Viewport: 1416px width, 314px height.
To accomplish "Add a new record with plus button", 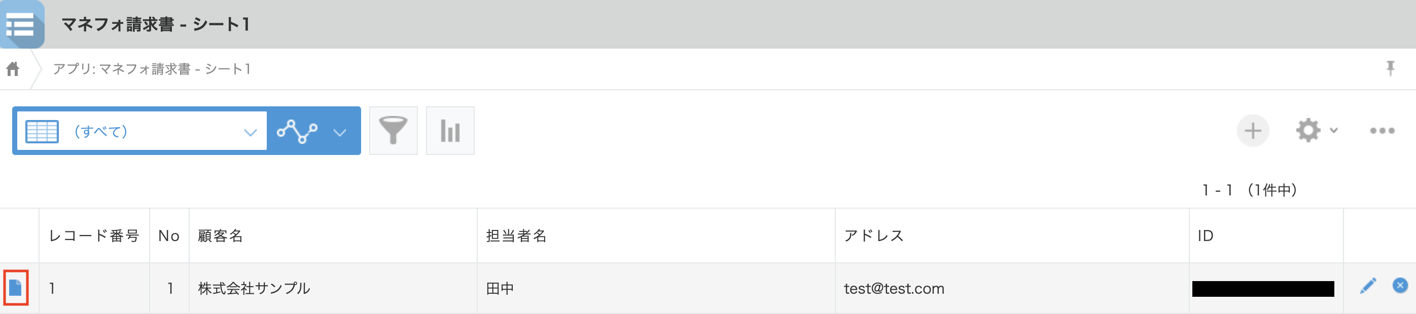I will tap(1252, 131).
